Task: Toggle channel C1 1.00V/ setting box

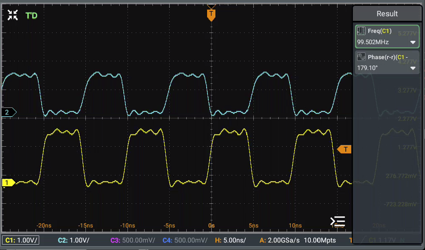Action: 20,240
